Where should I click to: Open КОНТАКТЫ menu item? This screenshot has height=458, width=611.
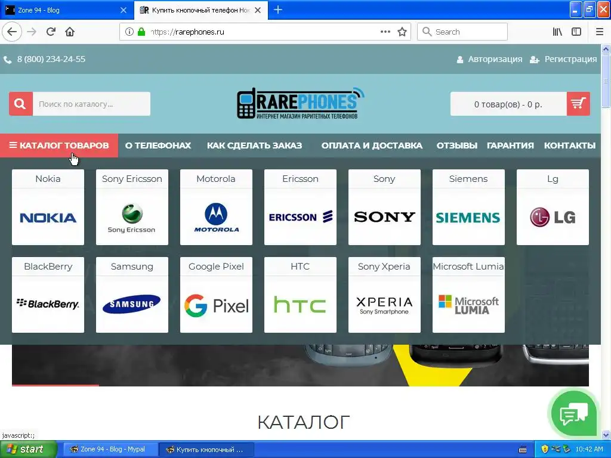pos(570,146)
